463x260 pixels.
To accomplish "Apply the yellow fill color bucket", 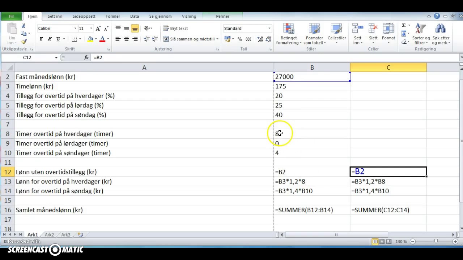I will [x=90, y=39].
